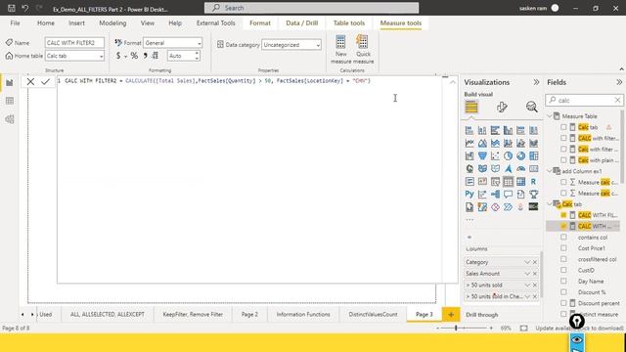626x352 pixels.
Task: Select the Stacked bar chart visual icon
Action: pyautogui.click(x=469, y=130)
